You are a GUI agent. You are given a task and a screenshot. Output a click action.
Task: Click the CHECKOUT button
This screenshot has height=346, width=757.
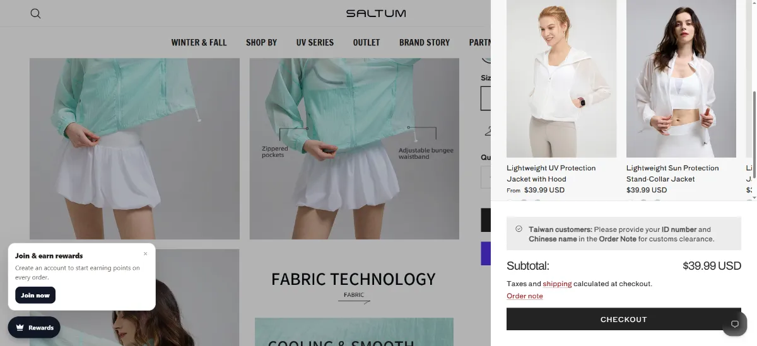click(623, 320)
